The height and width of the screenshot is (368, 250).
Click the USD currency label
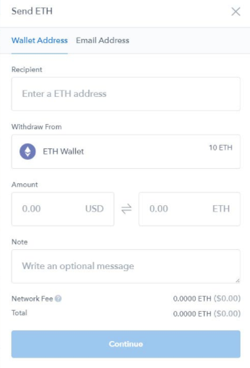pyautogui.click(x=94, y=208)
